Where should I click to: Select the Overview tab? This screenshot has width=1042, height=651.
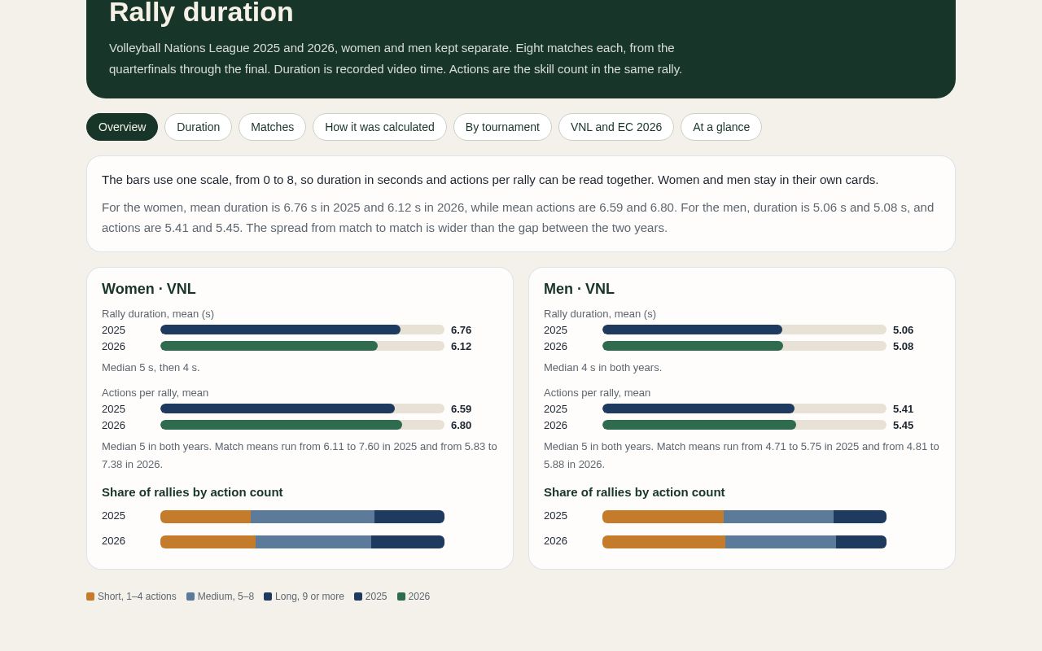point(122,127)
